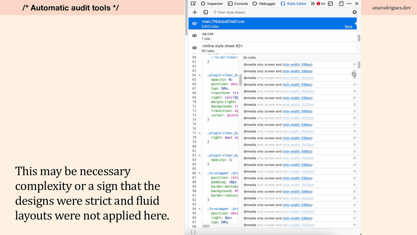
Task: Click the anarodrigues.dev text
Action: click(391, 8)
